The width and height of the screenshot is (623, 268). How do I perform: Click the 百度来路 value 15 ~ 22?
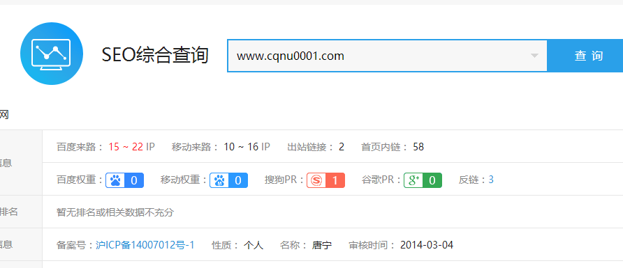click(x=126, y=148)
